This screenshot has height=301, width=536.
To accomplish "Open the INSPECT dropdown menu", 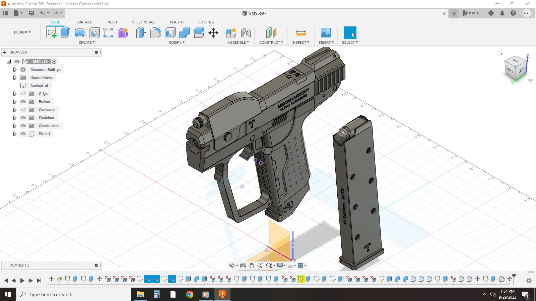I will click(x=301, y=42).
